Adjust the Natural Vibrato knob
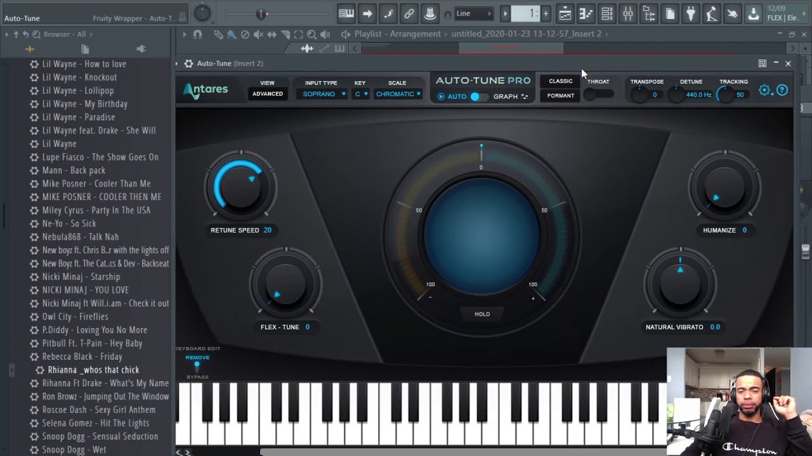The height and width of the screenshot is (456, 812). click(681, 284)
